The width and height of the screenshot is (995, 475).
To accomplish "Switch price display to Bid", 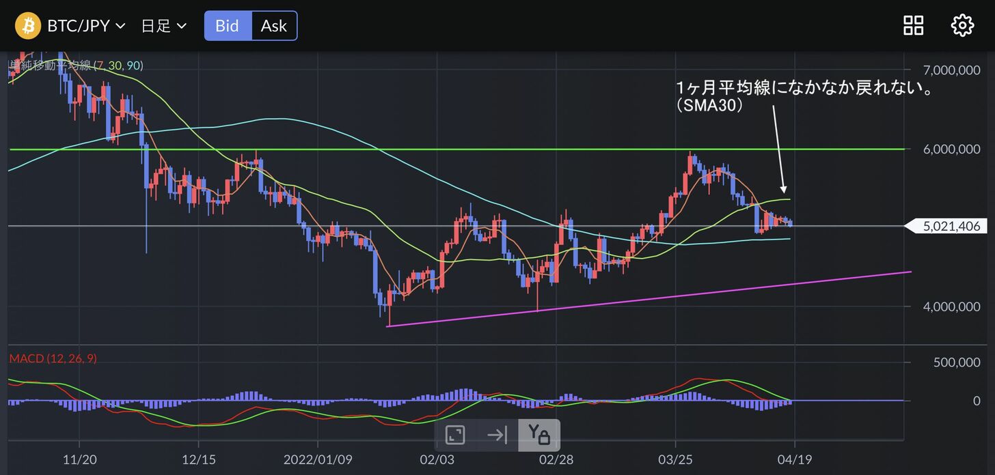I will tap(228, 26).
